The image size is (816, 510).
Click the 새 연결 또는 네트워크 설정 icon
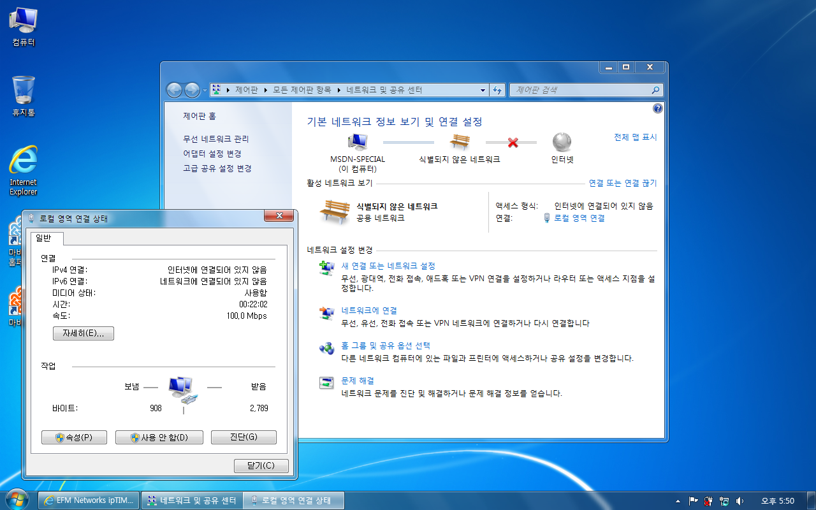[x=326, y=269]
